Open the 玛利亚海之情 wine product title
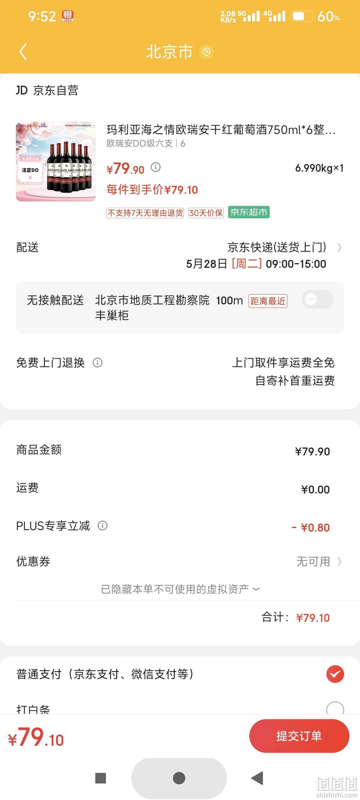Viewport: 360px width, 800px height. [221, 129]
